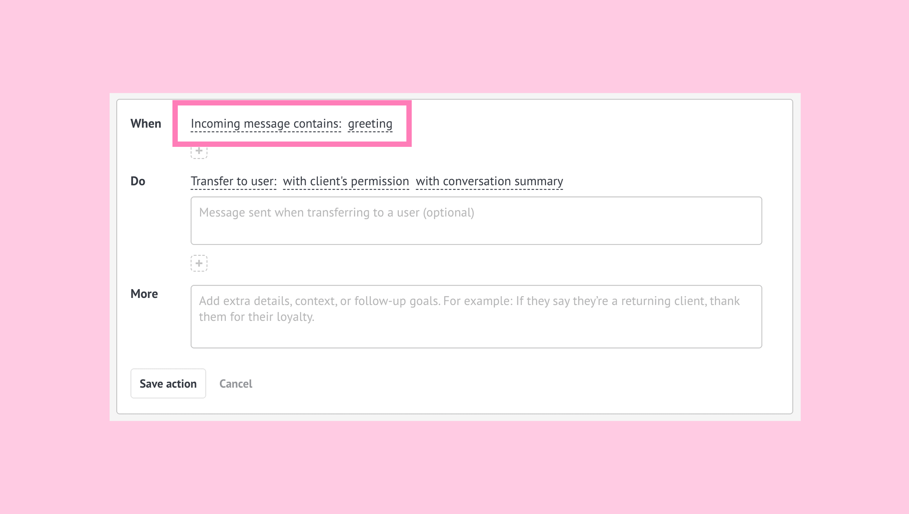
Task: Add another action under Do
Action: (199, 263)
